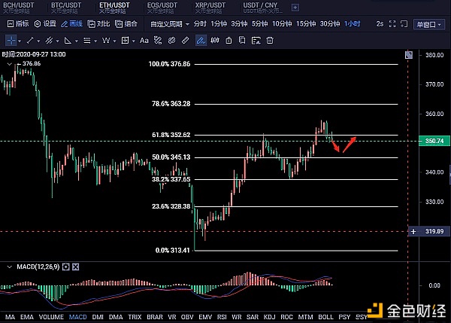Screen dimensions: 451x323
Task: Expand parallel channel tool options arrow
Action: pos(58,41)
